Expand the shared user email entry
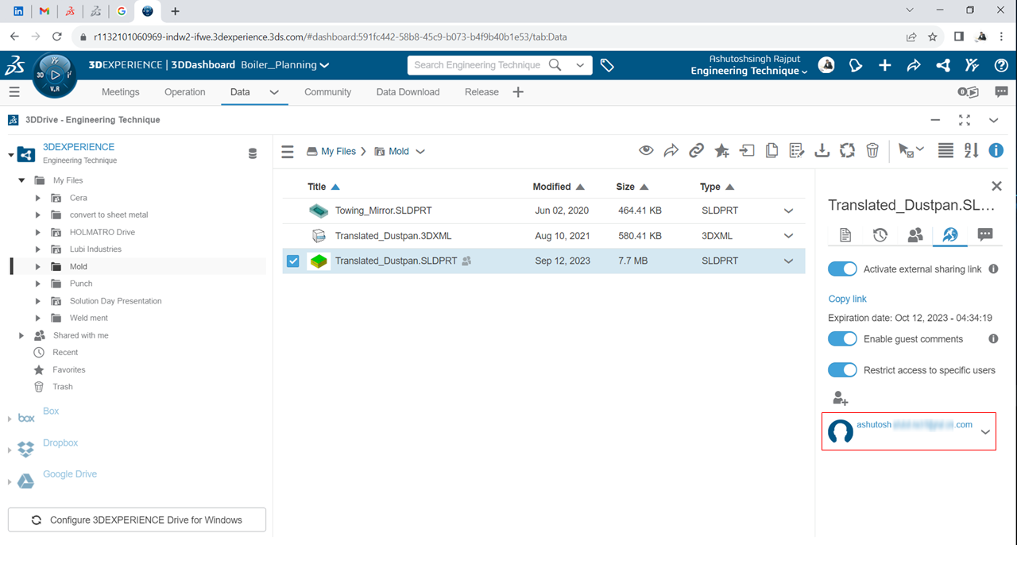 click(985, 431)
